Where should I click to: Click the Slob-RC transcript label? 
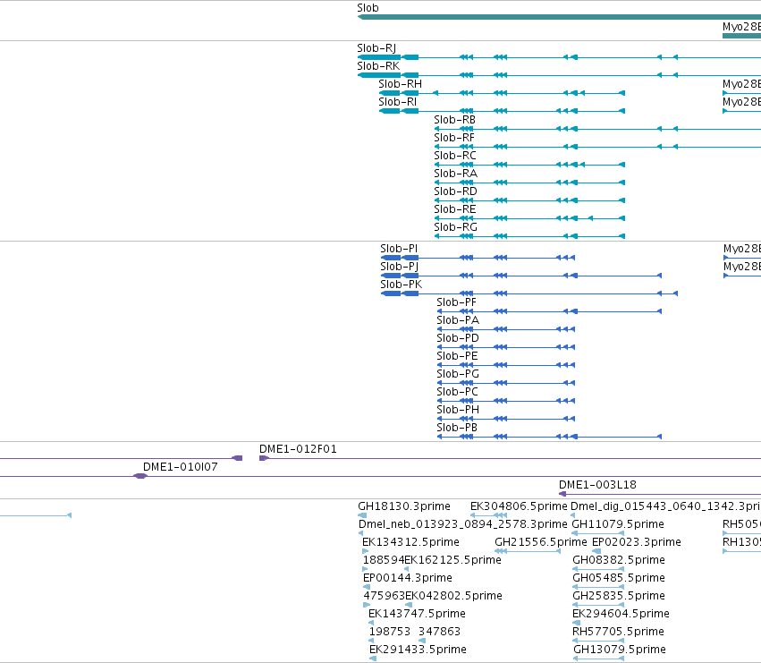pyautogui.click(x=455, y=156)
